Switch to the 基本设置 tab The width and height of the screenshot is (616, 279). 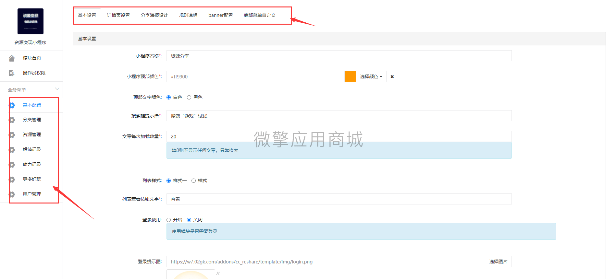(x=87, y=15)
